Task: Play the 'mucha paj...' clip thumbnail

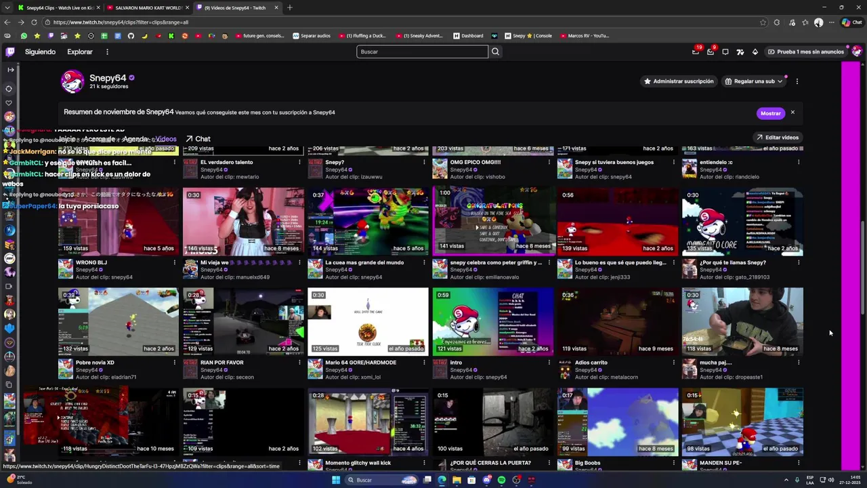Action: pos(742,322)
